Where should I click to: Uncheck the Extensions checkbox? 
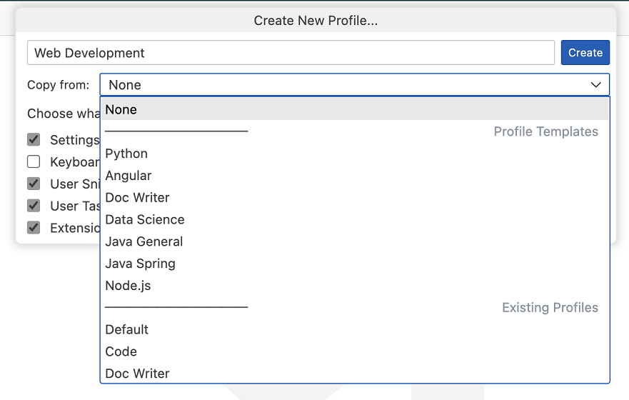[x=34, y=228]
